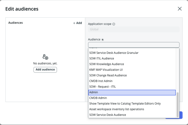Select SOW ITIL Audience option
The height and width of the screenshot is (125, 188).
coord(132,58)
